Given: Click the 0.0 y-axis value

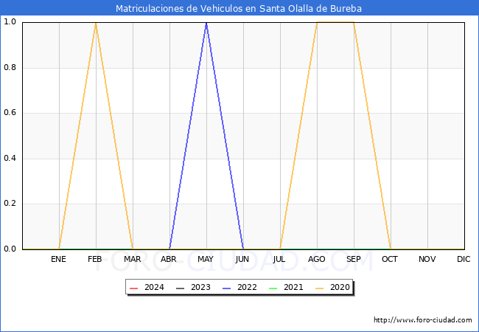Looking at the screenshot, I should pos(10,249).
